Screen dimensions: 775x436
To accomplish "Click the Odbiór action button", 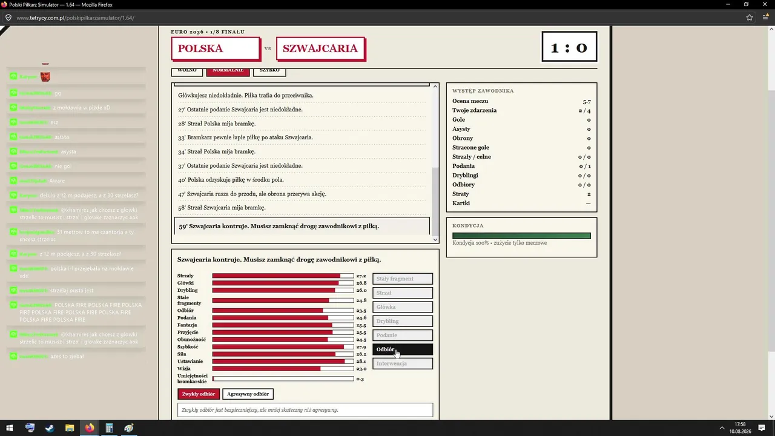I will pos(403,349).
